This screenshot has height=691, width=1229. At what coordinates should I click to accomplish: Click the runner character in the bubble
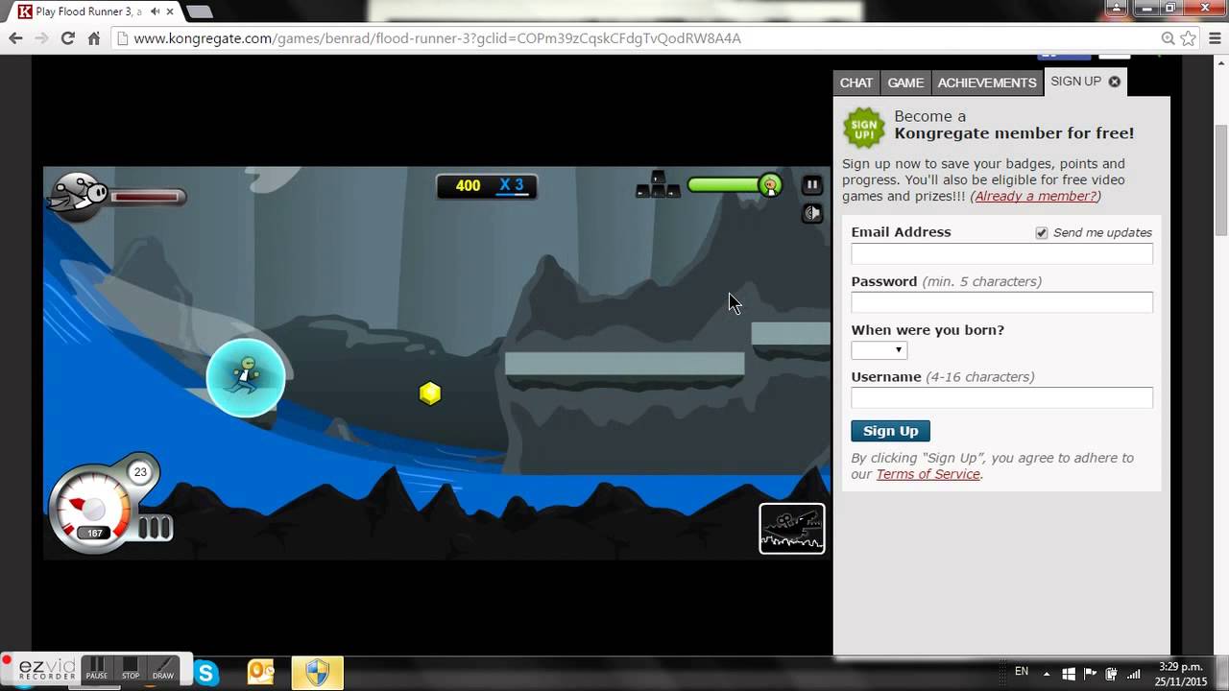(246, 377)
